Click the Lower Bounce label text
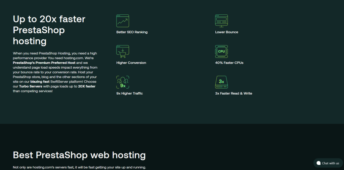344x170 pixels. pyautogui.click(x=226, y=32)
